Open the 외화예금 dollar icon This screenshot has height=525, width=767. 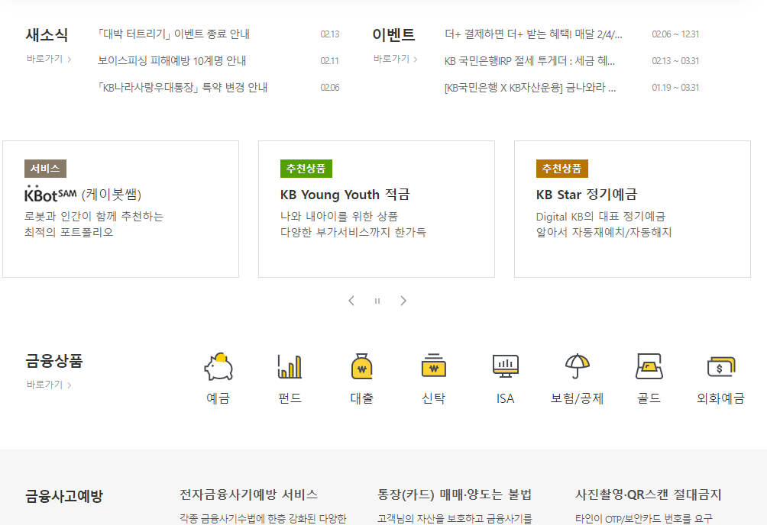[x=721, y=366]
